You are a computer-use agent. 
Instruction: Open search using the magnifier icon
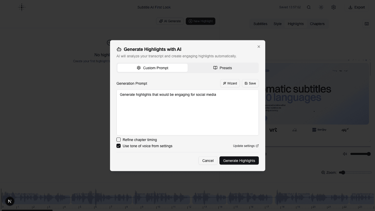pyautogui.click(x=308, y=7)
